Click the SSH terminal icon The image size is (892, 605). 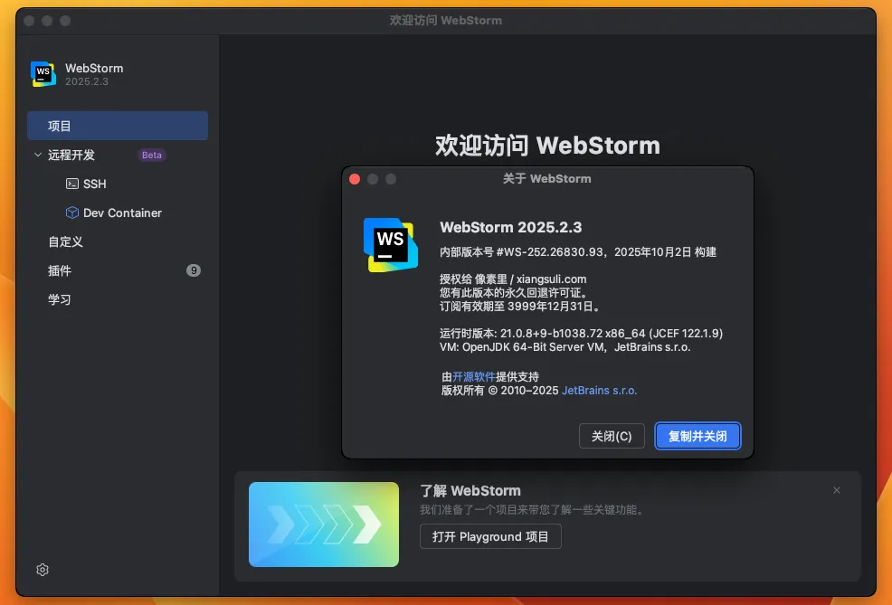(72, 184)
